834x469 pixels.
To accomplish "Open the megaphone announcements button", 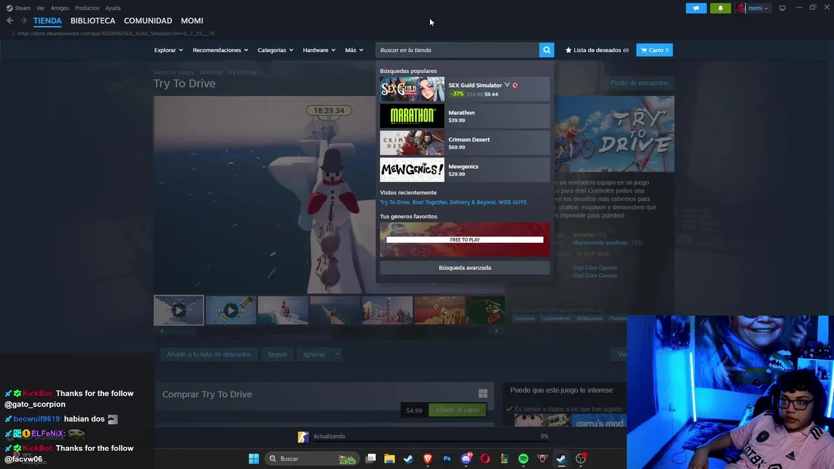I will 696,8.
